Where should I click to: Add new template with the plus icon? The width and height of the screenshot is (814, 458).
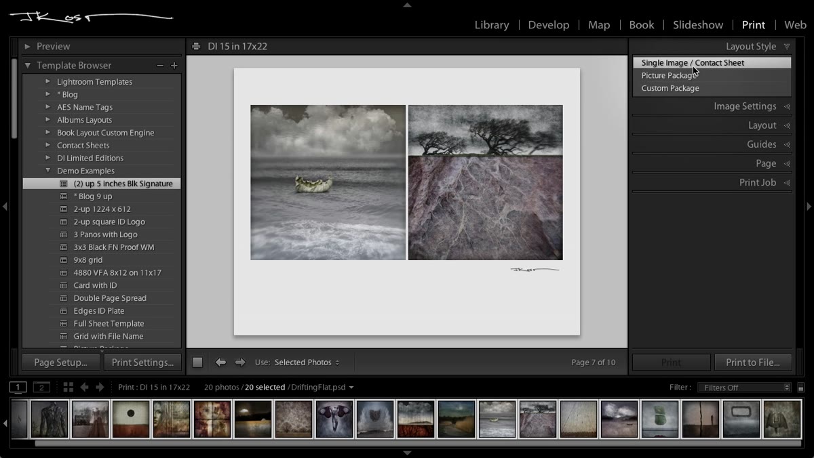click(174, 66)
